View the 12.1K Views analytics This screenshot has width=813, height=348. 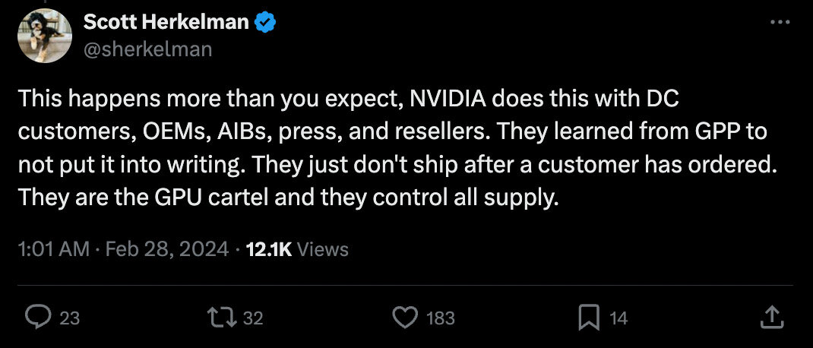(297, 249)
